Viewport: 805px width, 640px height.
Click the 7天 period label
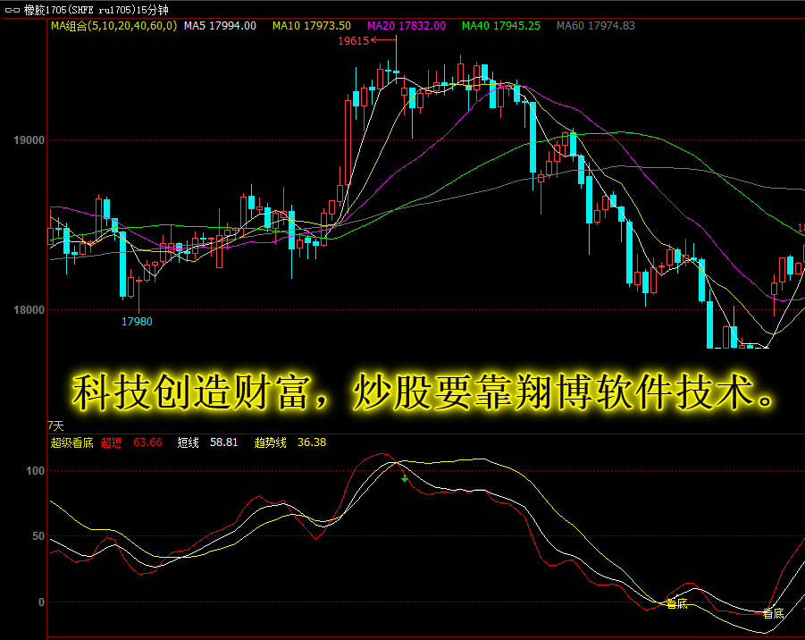55,425
